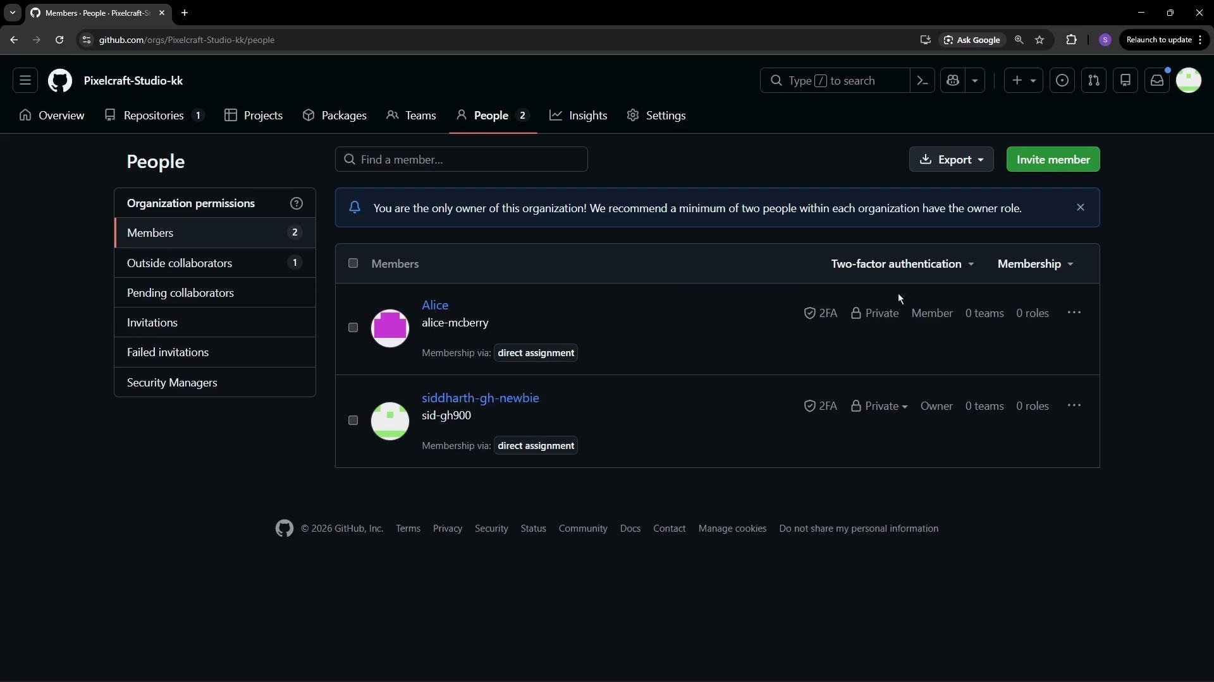This screenshot has height=682, width=1214.
Task: Click Relaunch to update button
Action: point(1164,40)
